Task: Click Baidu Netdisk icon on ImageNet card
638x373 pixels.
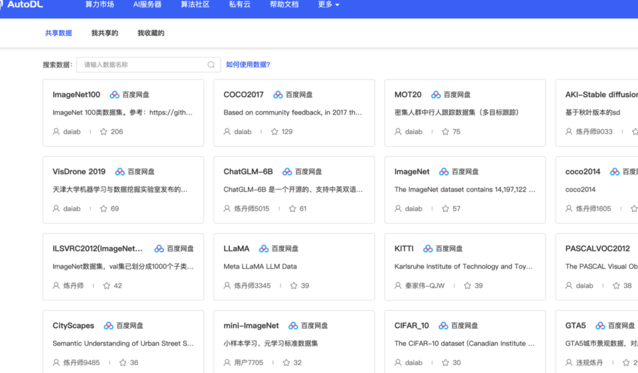Action: click(444, 172)
